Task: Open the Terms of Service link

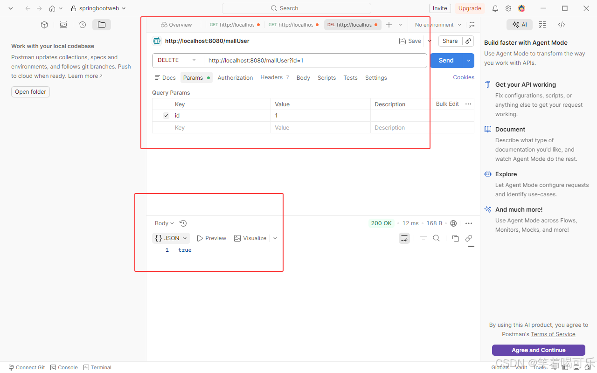Action: point(553,334)
